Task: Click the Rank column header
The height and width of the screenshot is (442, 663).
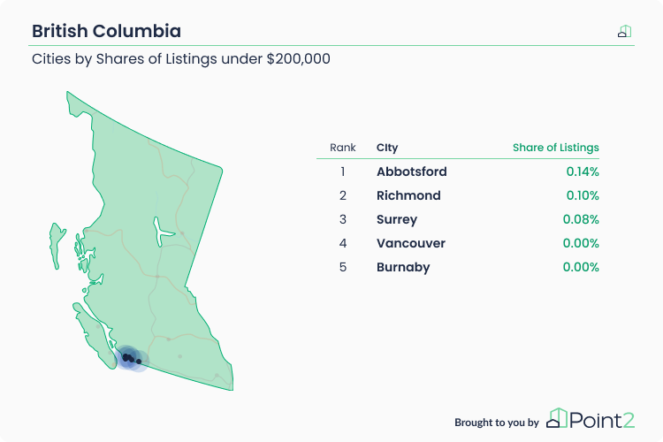Action: pos(342,148)
